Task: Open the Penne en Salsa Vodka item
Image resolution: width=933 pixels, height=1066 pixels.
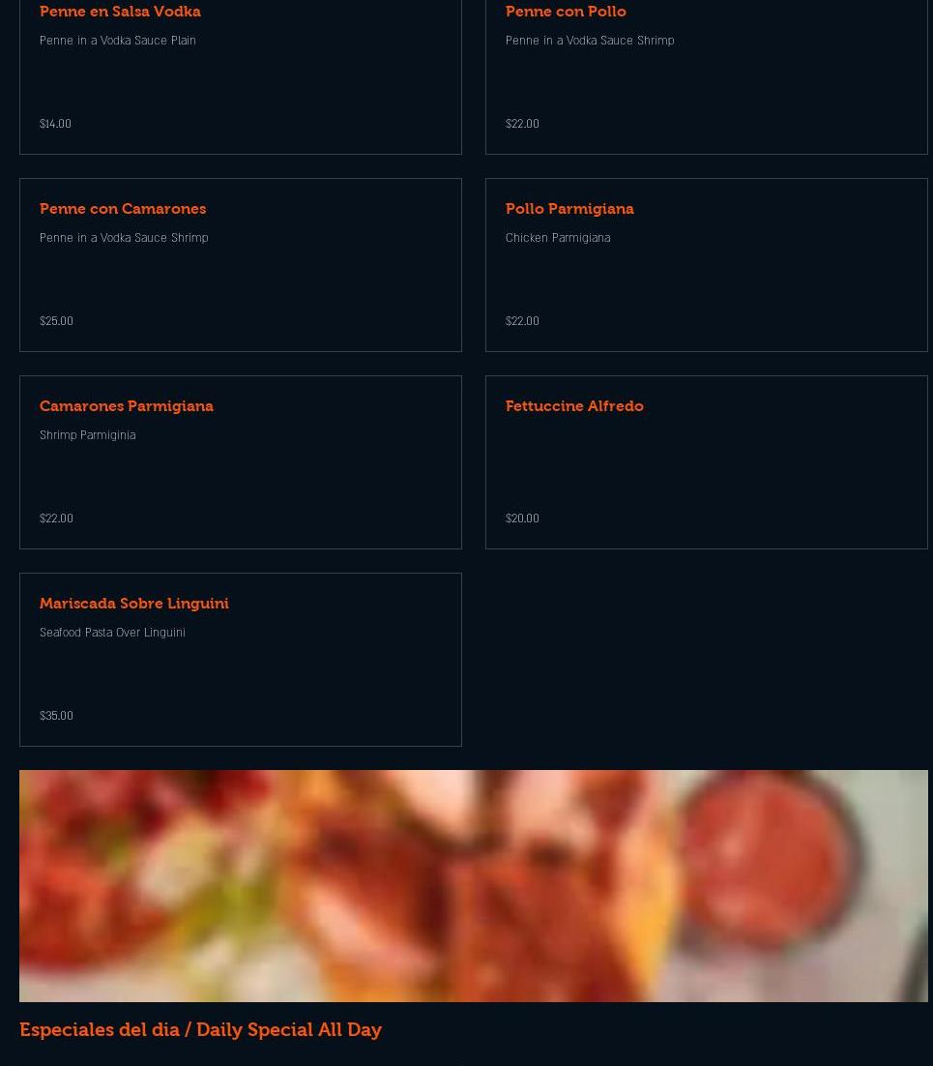Action: (241, 76)
